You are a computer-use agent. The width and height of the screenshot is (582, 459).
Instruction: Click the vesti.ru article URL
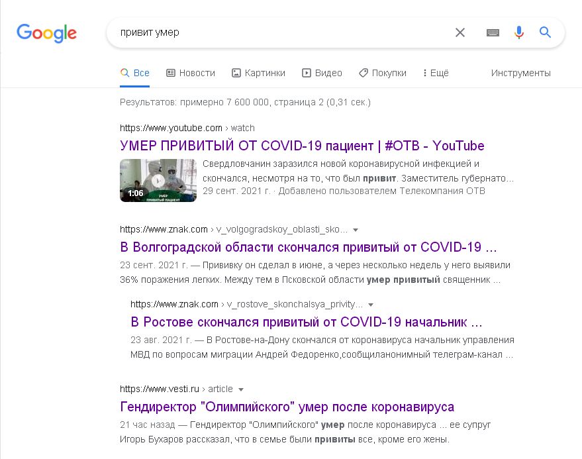tap(176, 389)
